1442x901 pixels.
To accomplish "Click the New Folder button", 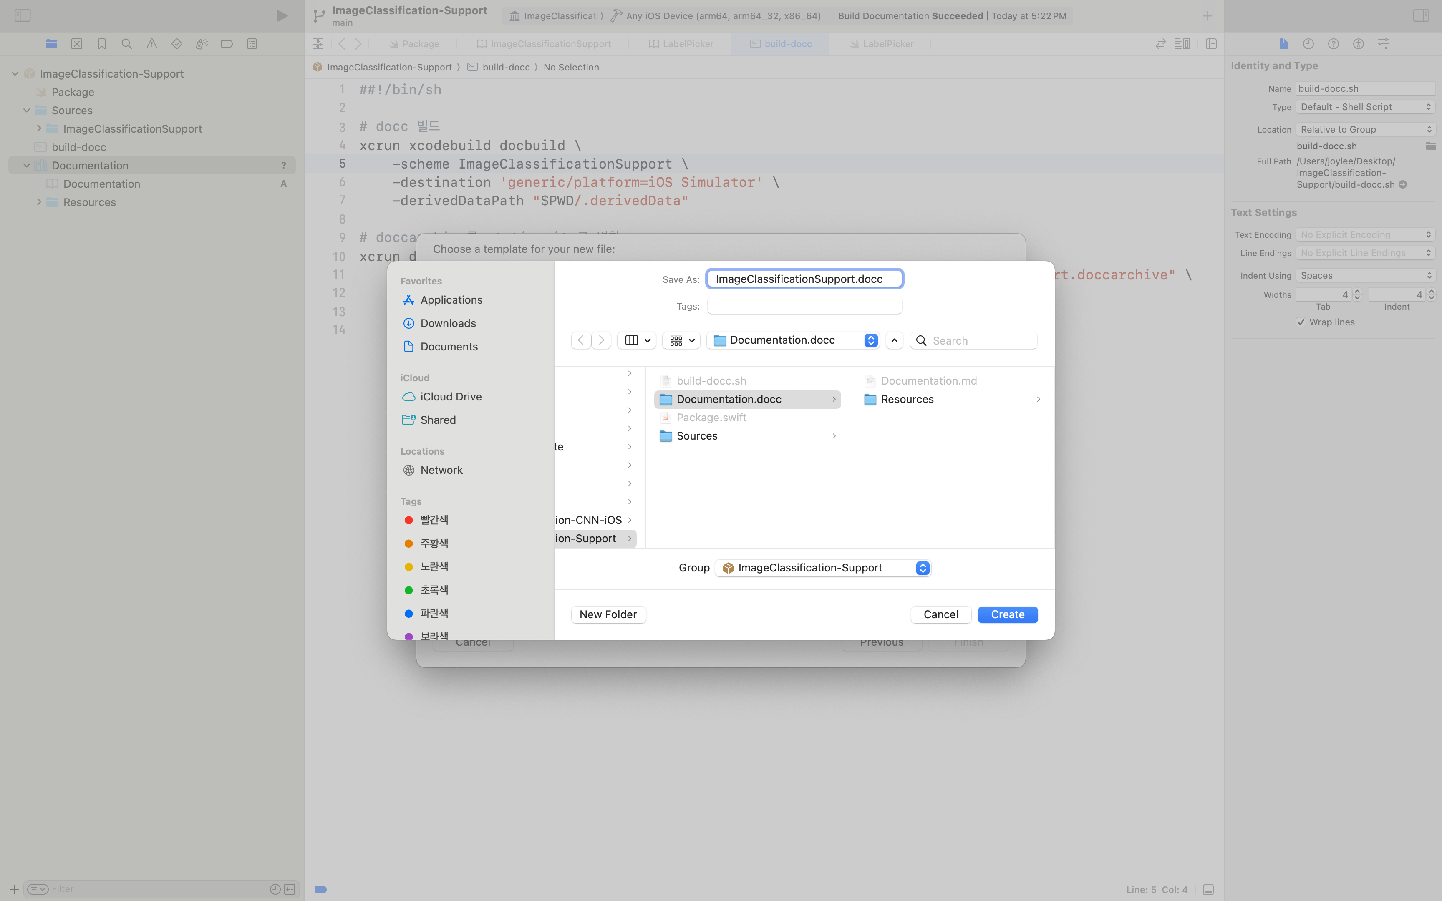I will (x=608, y=614).
